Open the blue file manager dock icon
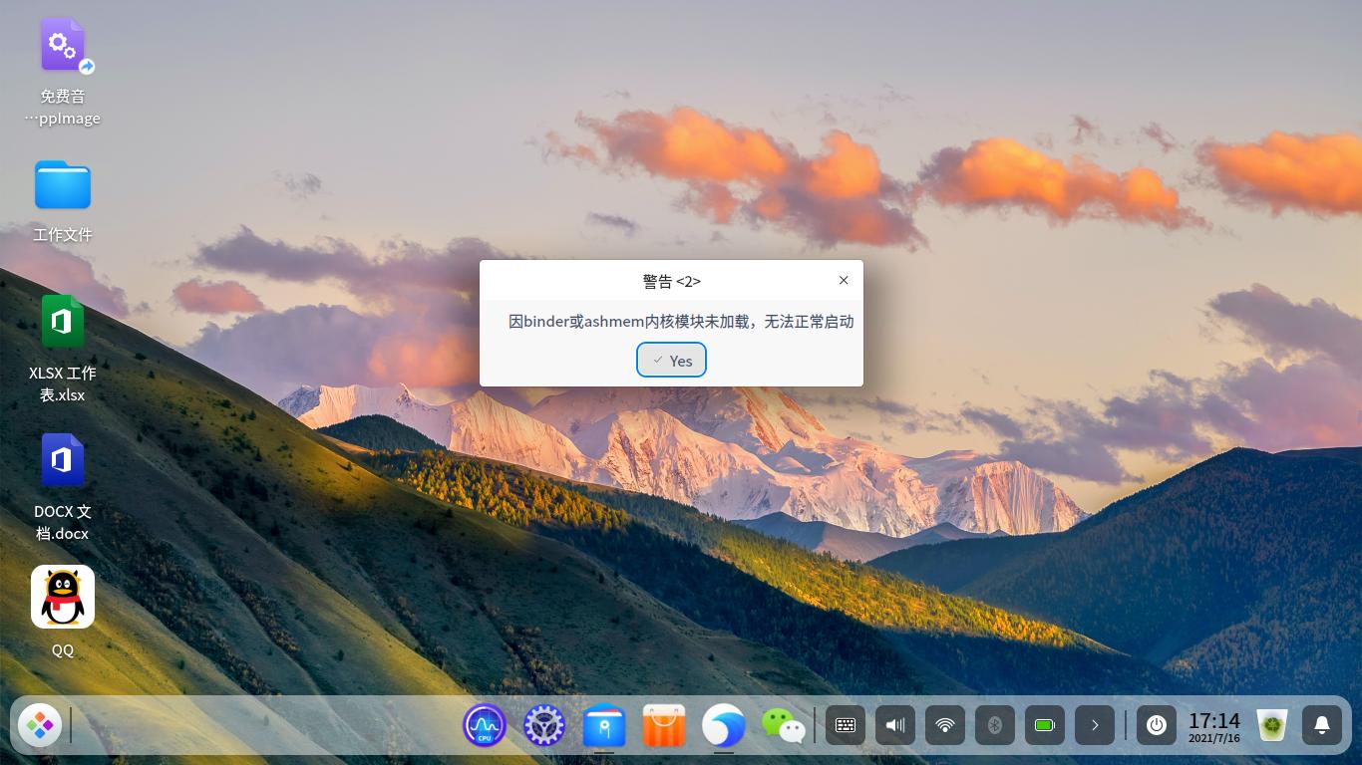The width and height of the screenshot is (1362, 765). [x=604, y=725]
